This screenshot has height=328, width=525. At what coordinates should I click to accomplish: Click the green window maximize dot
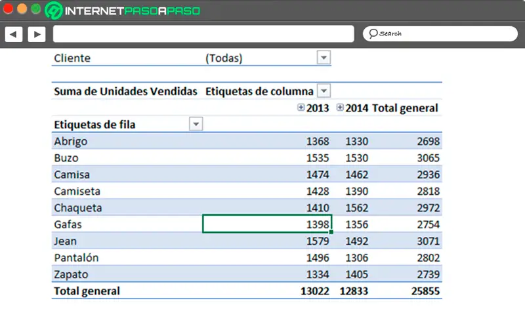click(x=35, y=9)
